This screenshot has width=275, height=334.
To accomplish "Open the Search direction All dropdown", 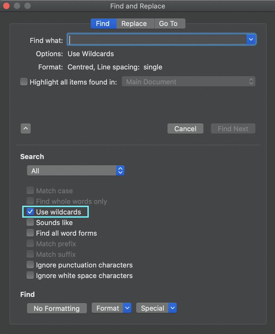I will click(76, 171).
